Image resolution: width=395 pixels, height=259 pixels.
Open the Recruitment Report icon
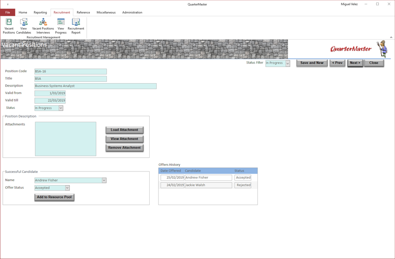coord(76,26)
